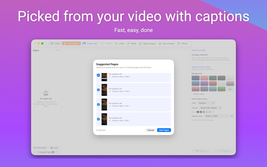Expand the Custom colors section
267x167 pixels.
198,94
